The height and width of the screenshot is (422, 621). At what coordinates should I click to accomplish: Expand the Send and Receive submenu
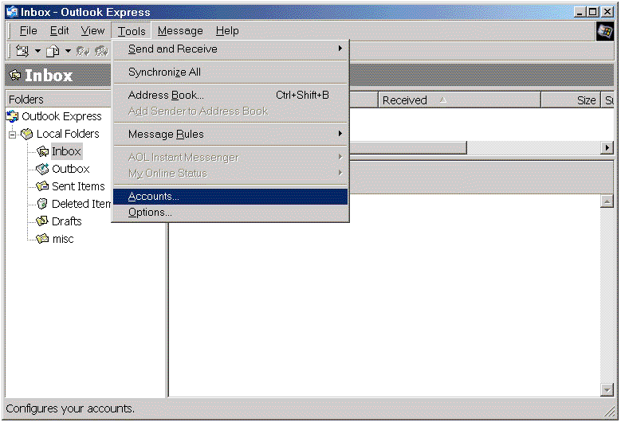[230, 49]
